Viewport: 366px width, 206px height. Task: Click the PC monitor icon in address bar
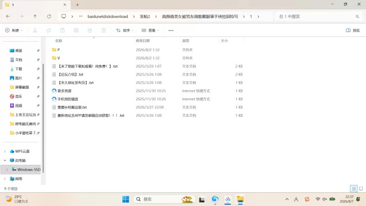[64, 16]
